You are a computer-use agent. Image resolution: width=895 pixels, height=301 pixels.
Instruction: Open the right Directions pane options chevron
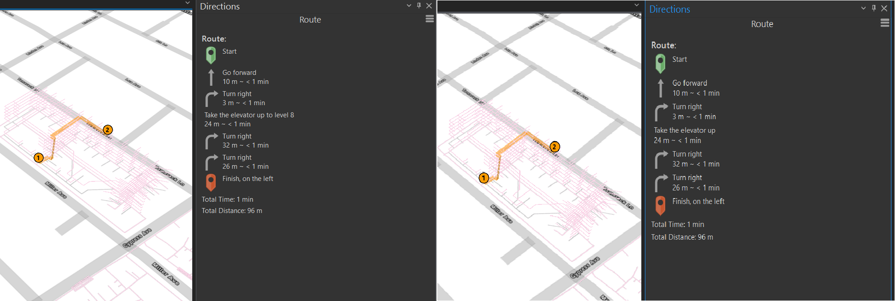pyautogui.click(x=863, y=8)
